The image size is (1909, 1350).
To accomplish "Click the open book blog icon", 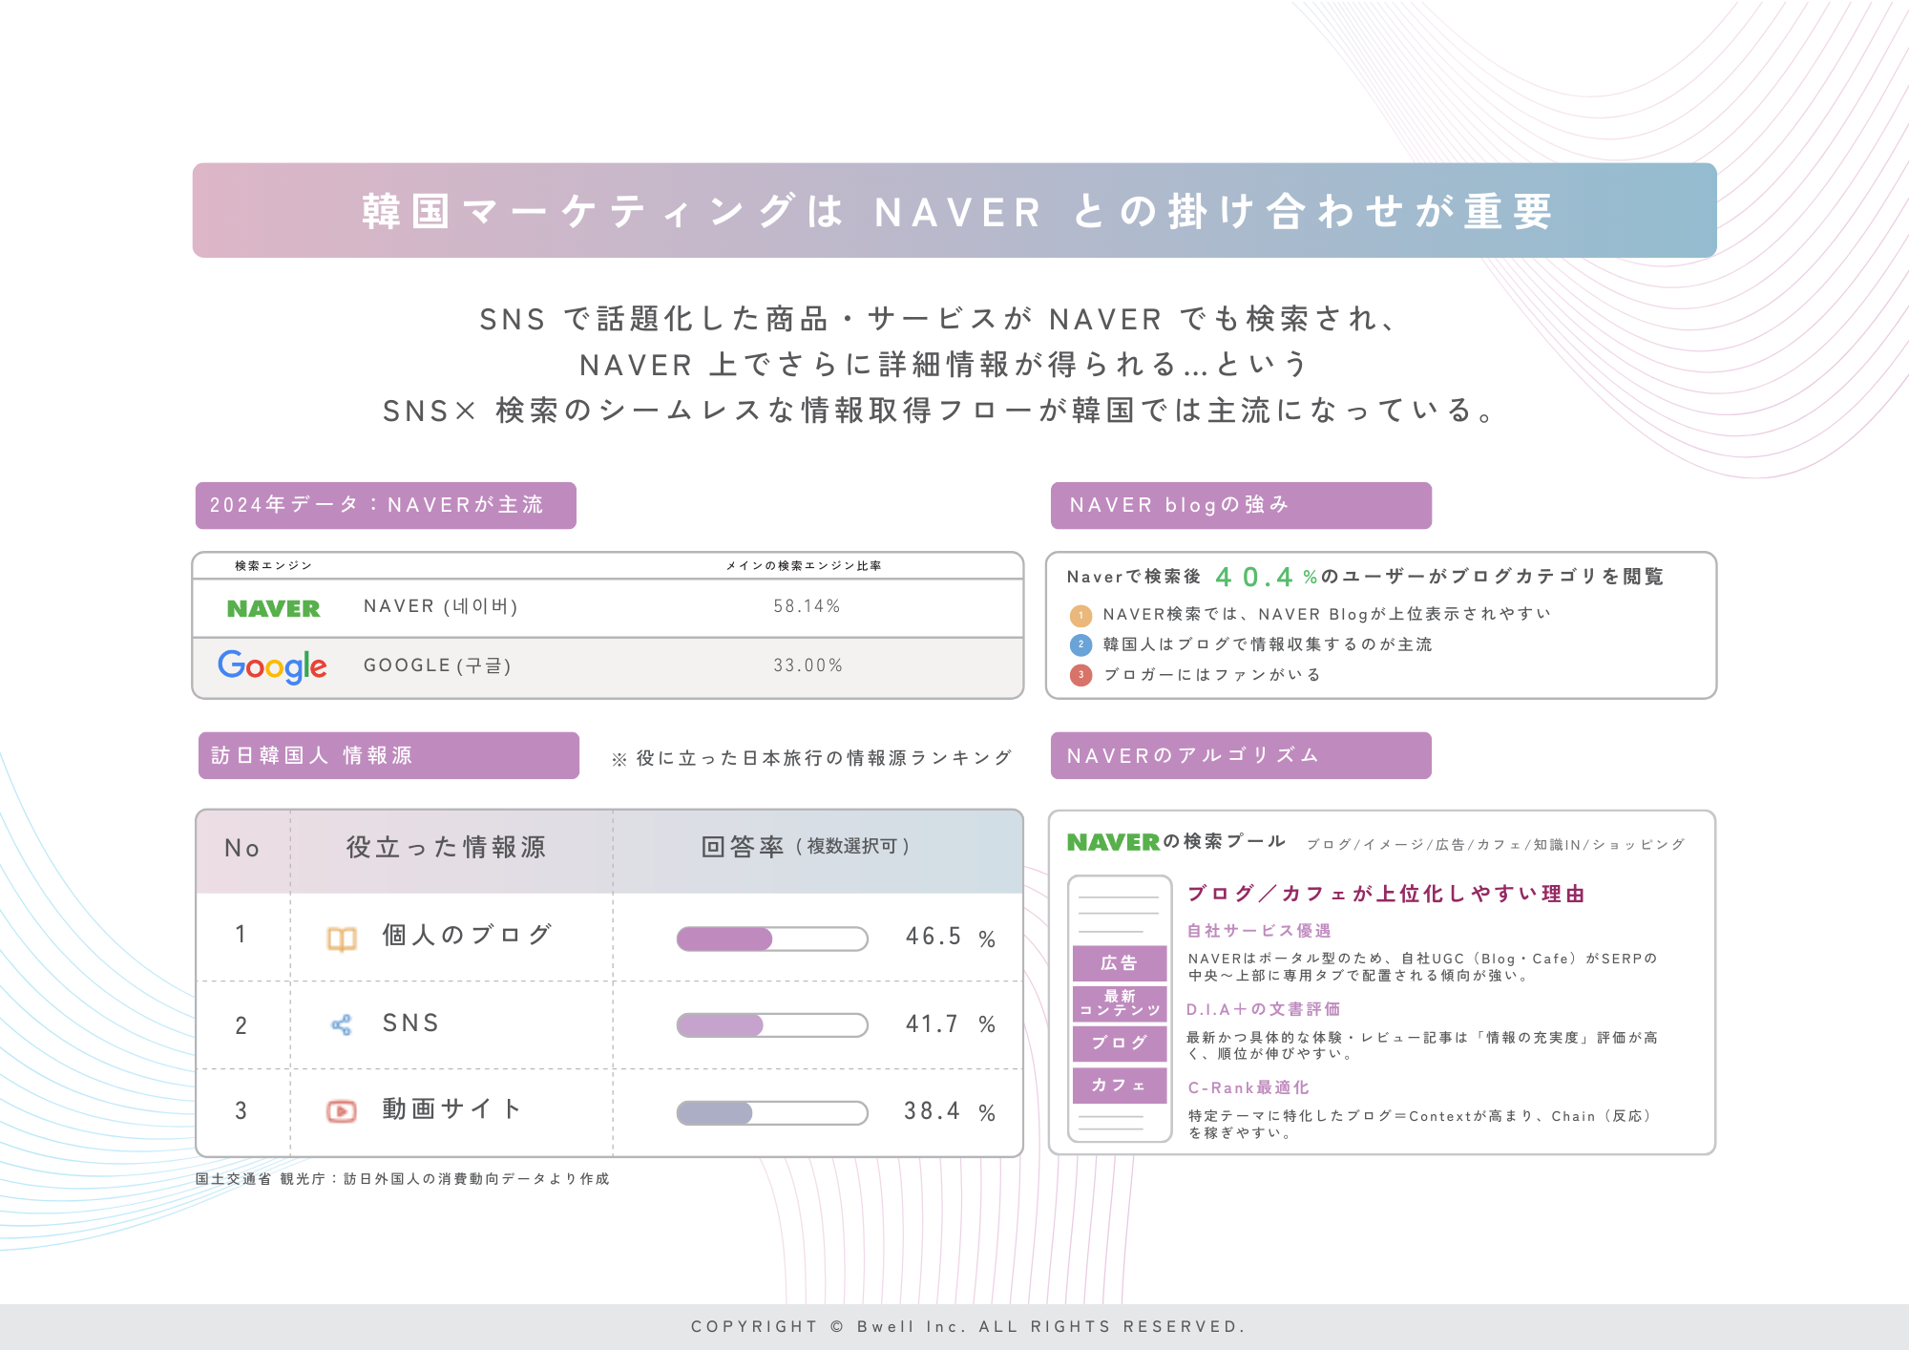I will [342, 939].
